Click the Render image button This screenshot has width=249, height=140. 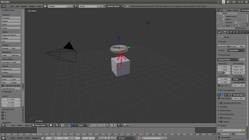pos(222,46)
